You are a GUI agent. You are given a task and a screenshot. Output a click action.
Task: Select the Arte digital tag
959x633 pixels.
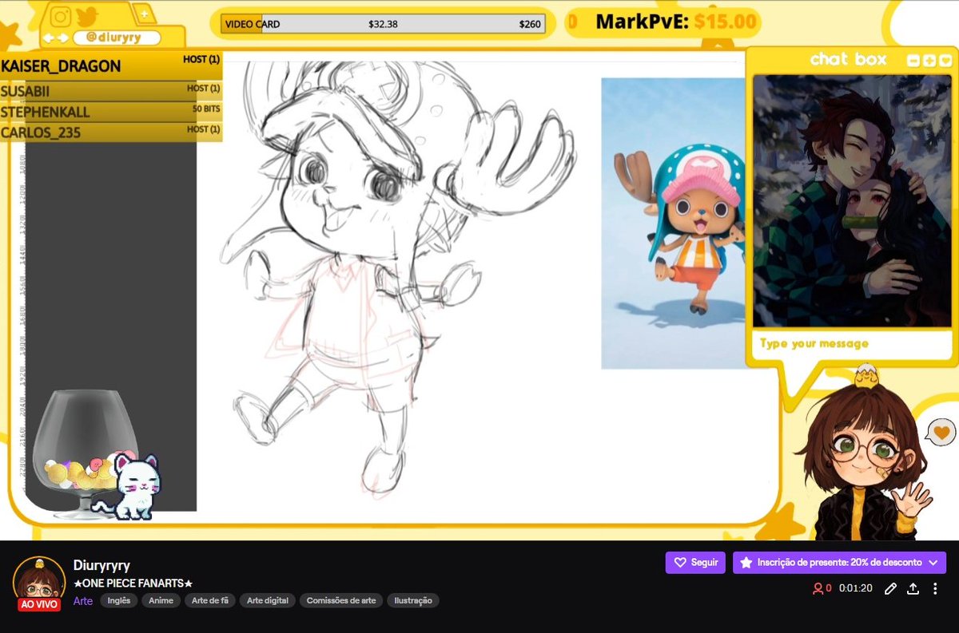click(x=268, y=600)
